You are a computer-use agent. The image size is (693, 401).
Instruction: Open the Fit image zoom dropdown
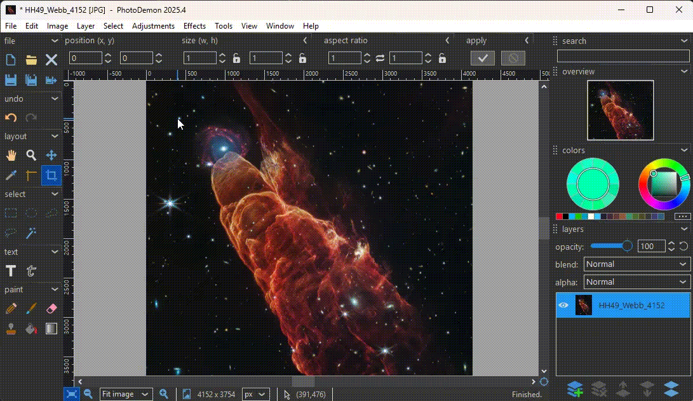point(126,394)
